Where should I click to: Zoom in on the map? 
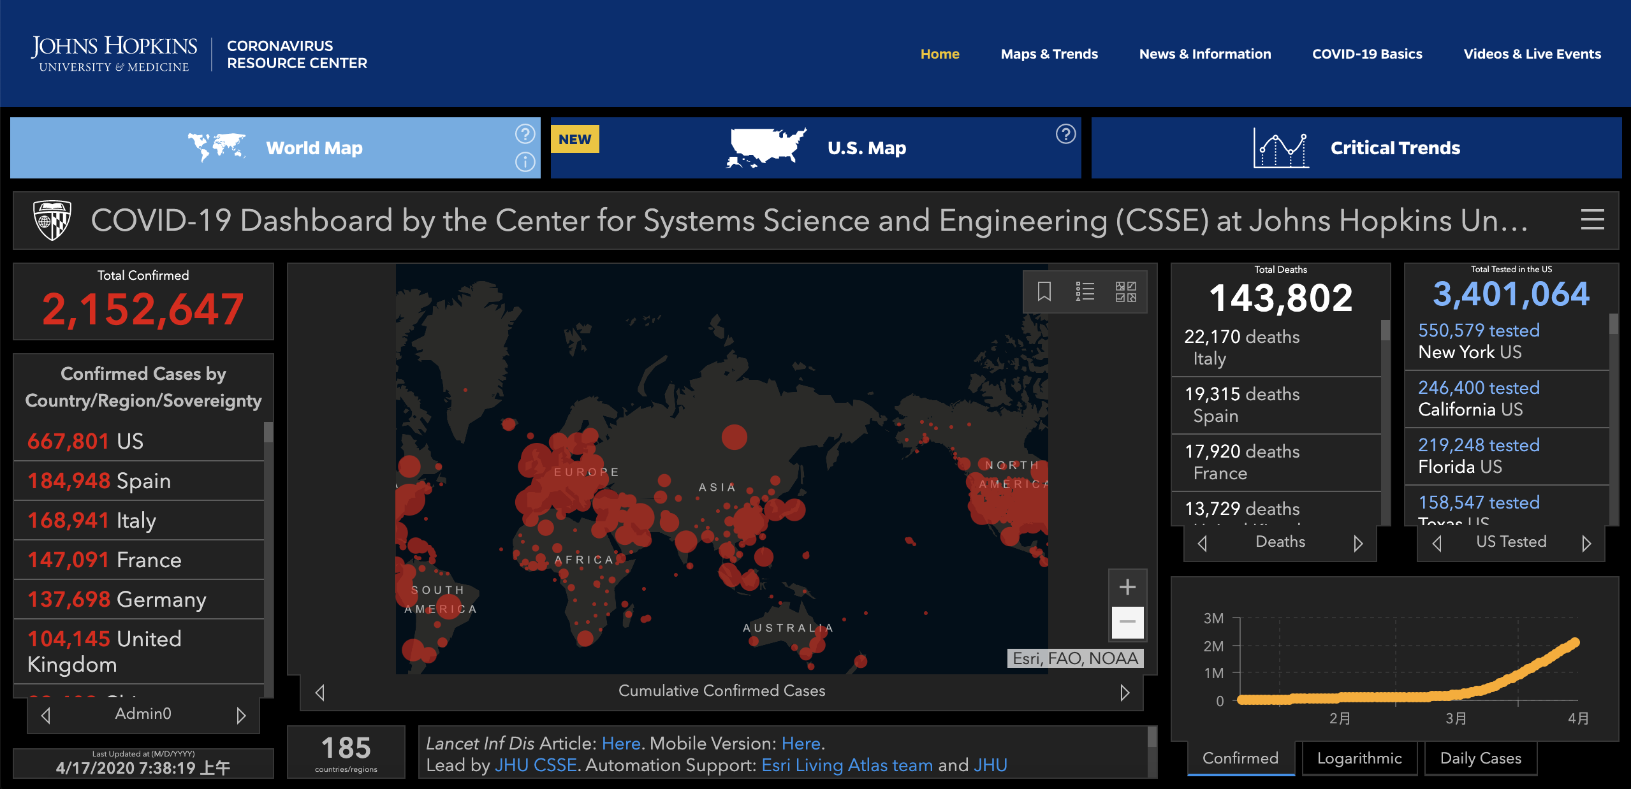point(1127,587)
